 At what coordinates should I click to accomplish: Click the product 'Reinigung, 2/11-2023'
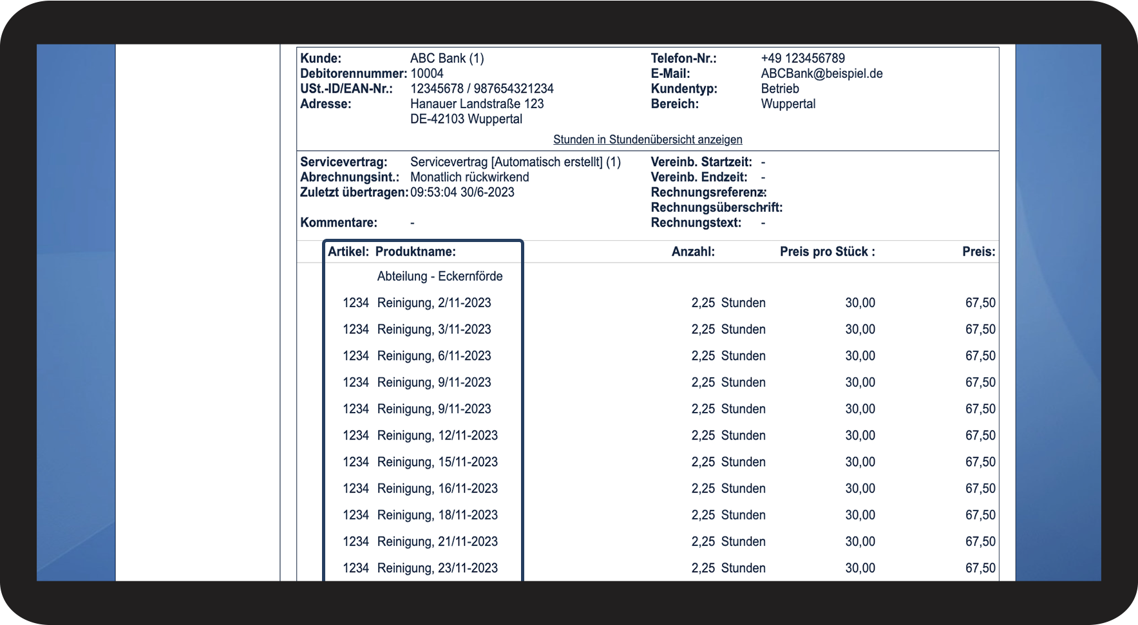point(434,303)
